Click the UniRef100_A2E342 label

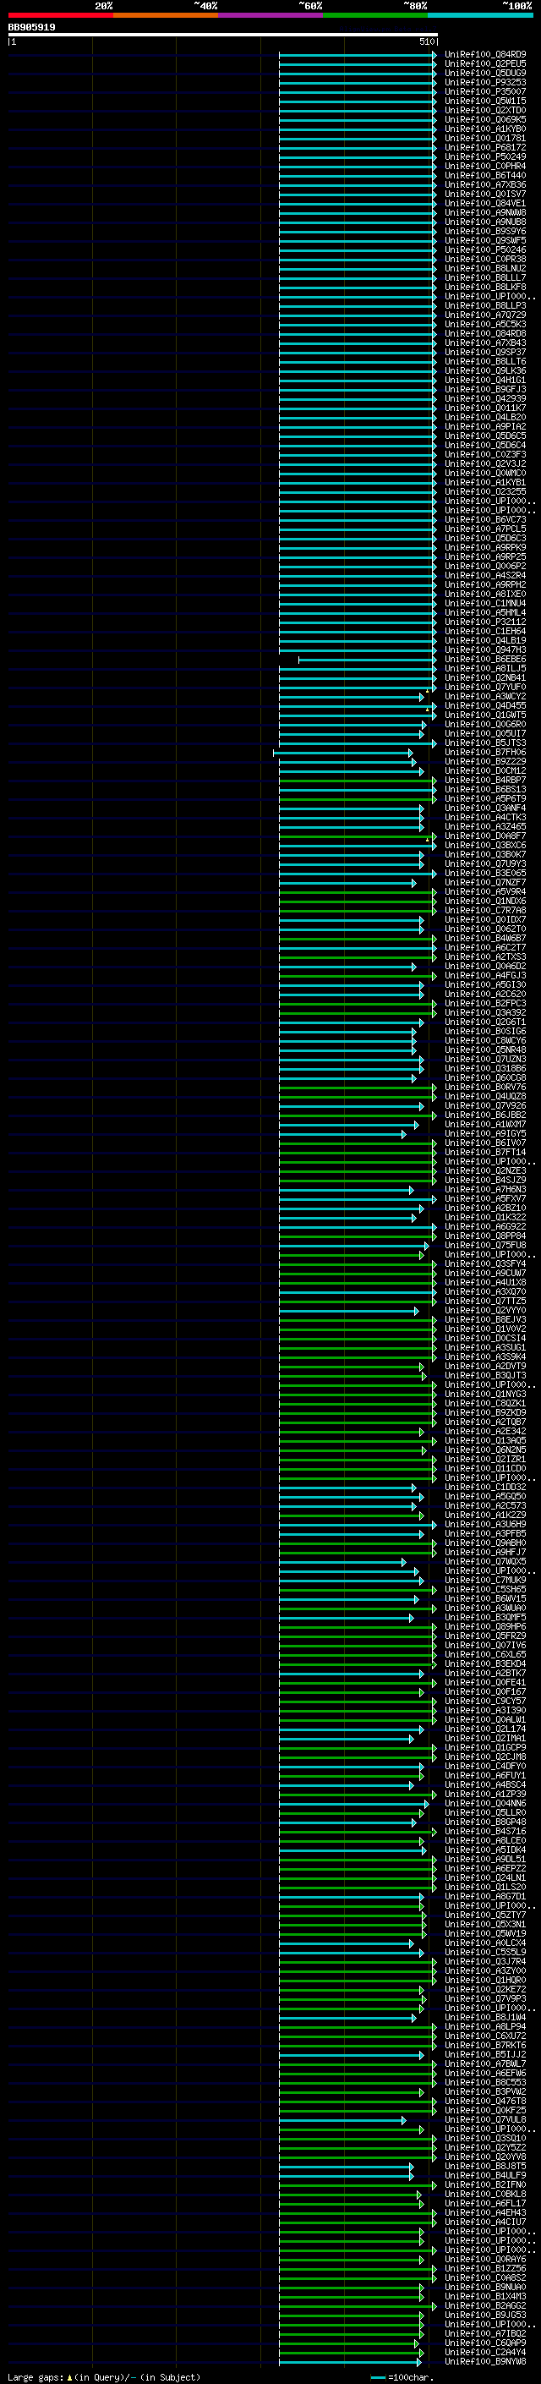click(x=484, y=1431)
